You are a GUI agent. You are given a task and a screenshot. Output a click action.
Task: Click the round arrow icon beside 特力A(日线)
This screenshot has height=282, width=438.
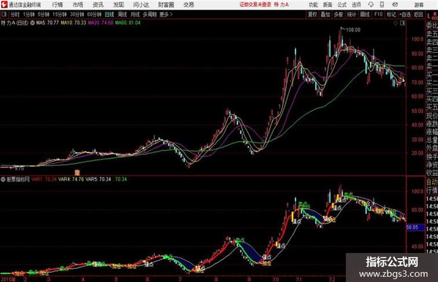click(32, 23)
